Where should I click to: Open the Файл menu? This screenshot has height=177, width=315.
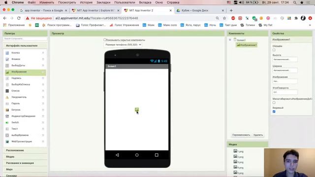point(31,2)
